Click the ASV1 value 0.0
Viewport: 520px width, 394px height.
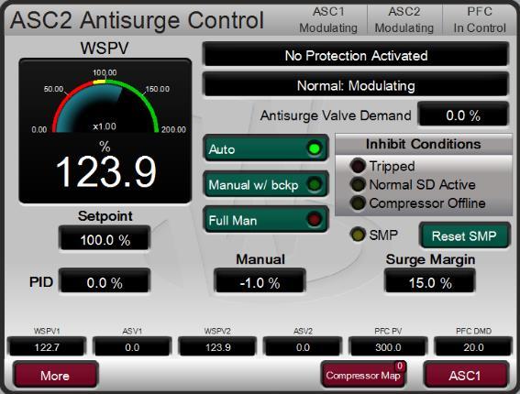(132, 347)
